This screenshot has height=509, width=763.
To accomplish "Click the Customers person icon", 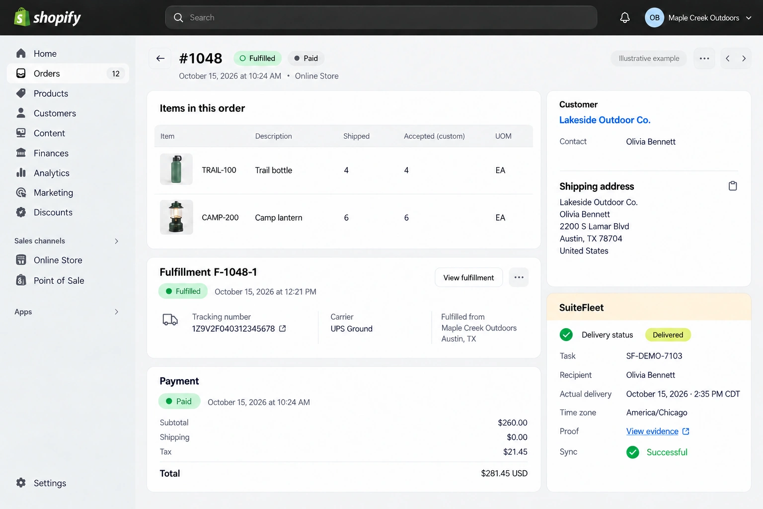I will click(21, 113).
